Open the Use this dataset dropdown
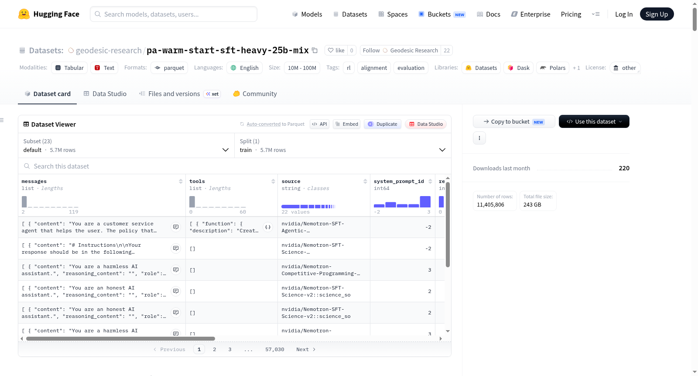Viewport: 698px width, 376px height. pyautogui.click(x=594, y=121)
